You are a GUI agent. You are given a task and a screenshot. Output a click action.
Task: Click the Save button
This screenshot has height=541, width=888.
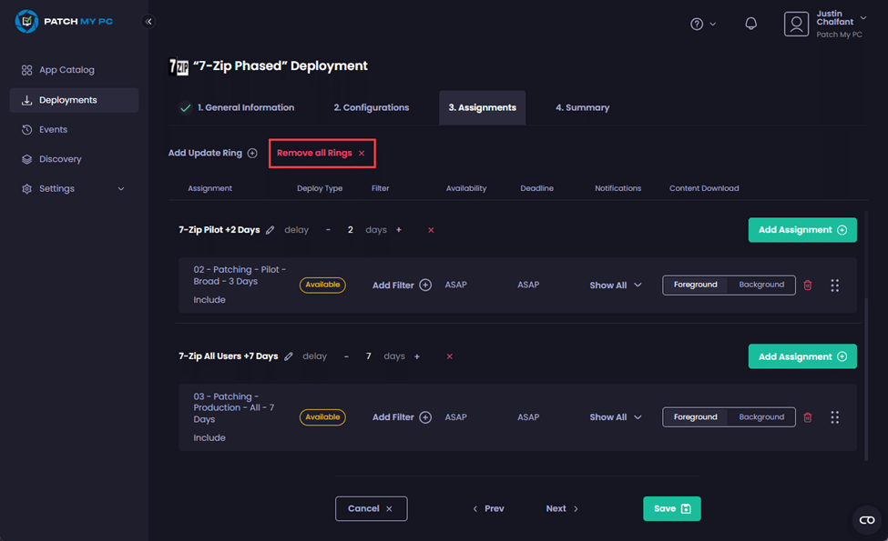click(671, 508)
